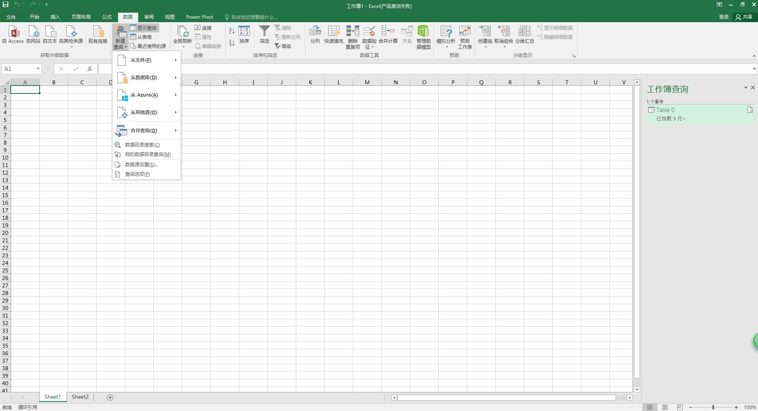Add a new sheet with plus icon
This screenshot has height=411, width=758.
(110, 398)
